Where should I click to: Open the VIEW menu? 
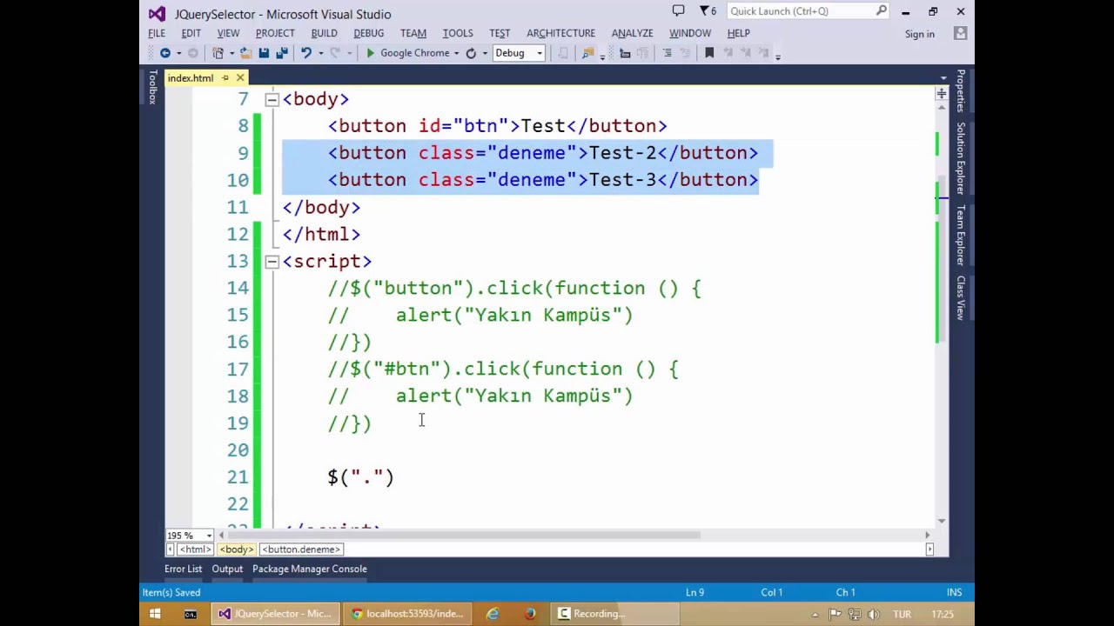tap(228, 33)
